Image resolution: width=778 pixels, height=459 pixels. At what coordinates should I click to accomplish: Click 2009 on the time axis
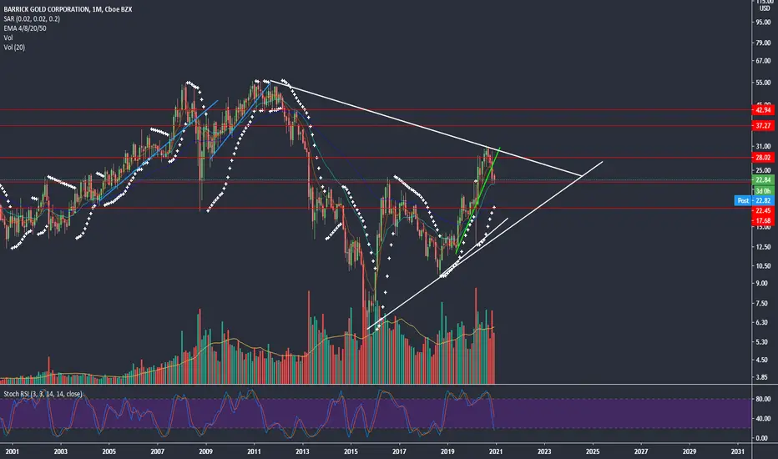pyautogui.click(x=206, y=451)
